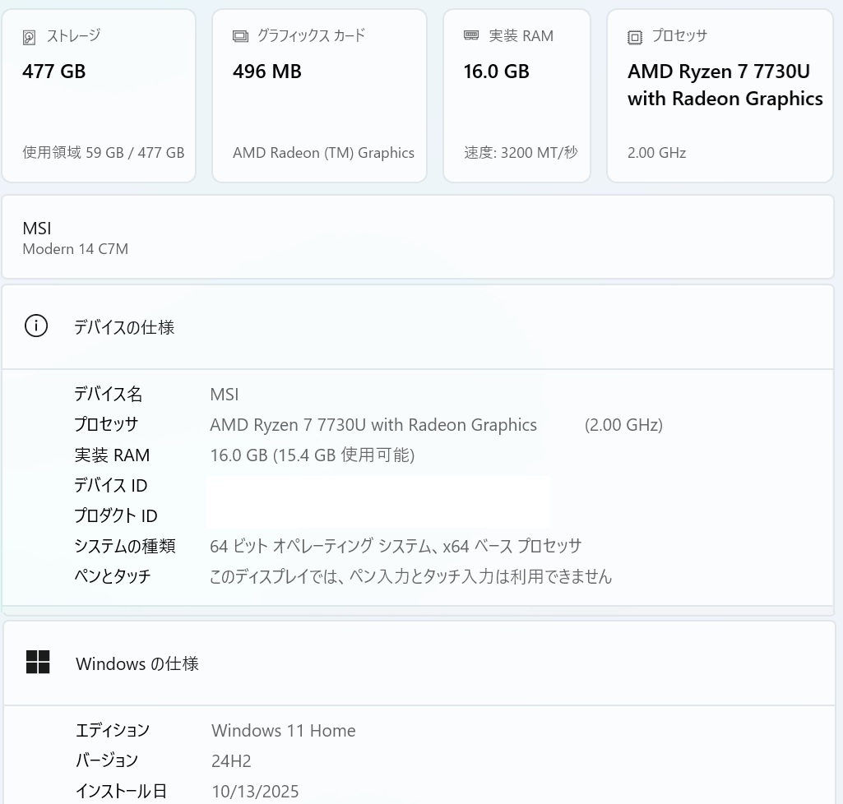Open the プロセッサ AMD Ryzen card
Screen dimensions: 843x804
[x=720, y=96]
